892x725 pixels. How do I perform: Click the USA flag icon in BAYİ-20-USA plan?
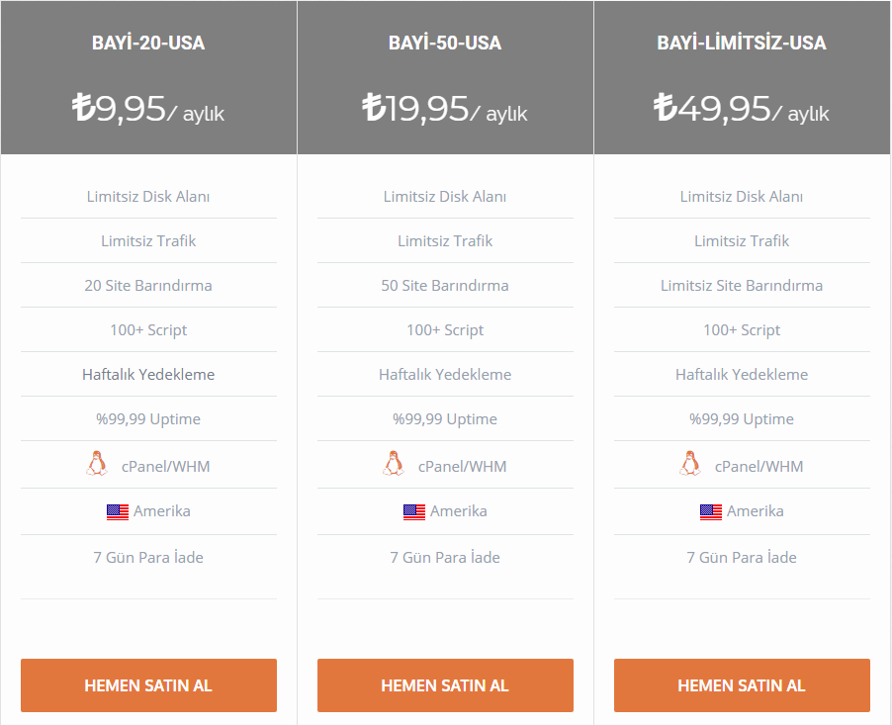coord(118,512)
